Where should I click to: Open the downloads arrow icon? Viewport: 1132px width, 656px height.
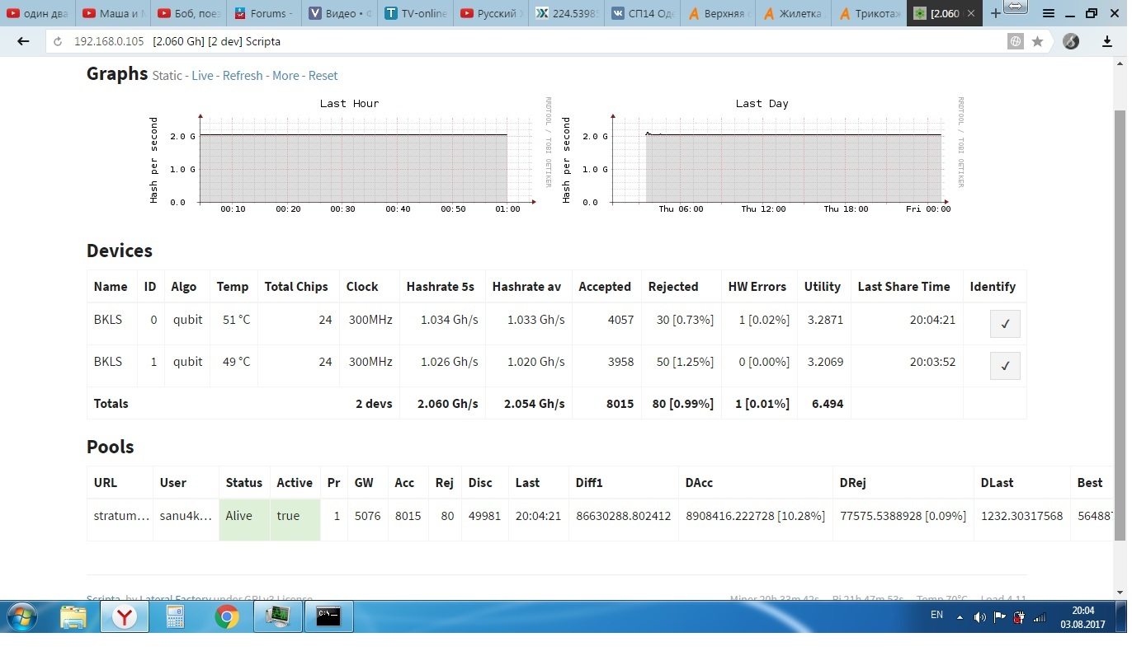[1107, 41]
